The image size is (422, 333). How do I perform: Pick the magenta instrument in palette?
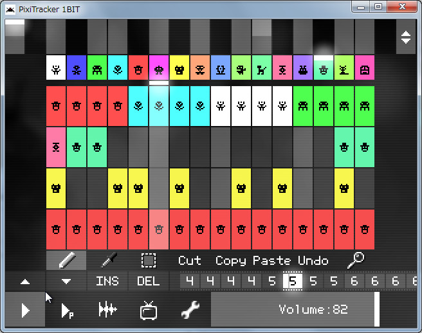(x=159, y=67)
